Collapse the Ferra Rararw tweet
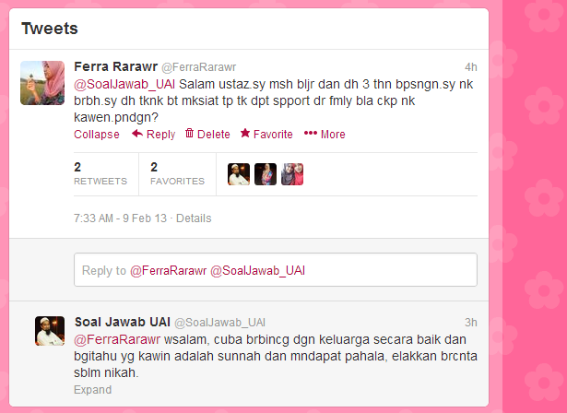Image resolution: width=567 pixels, height=413 pixels. pyautogui.click(x=97, y=135)
